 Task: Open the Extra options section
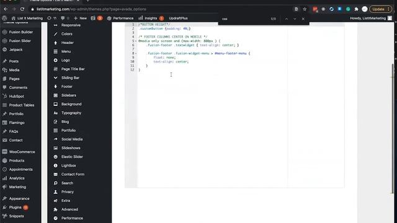point(66,201)
